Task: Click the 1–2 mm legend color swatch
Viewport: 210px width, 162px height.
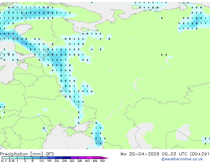Action: point(21,158)
